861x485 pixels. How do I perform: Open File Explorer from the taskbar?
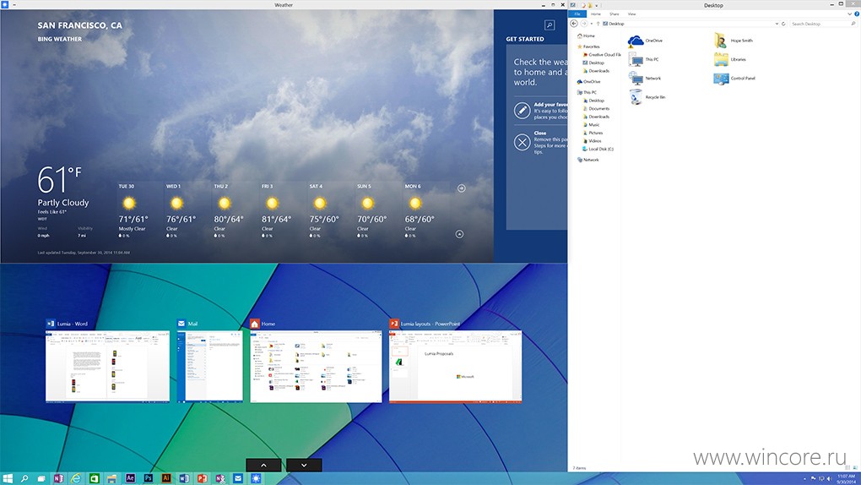[112, 478]
